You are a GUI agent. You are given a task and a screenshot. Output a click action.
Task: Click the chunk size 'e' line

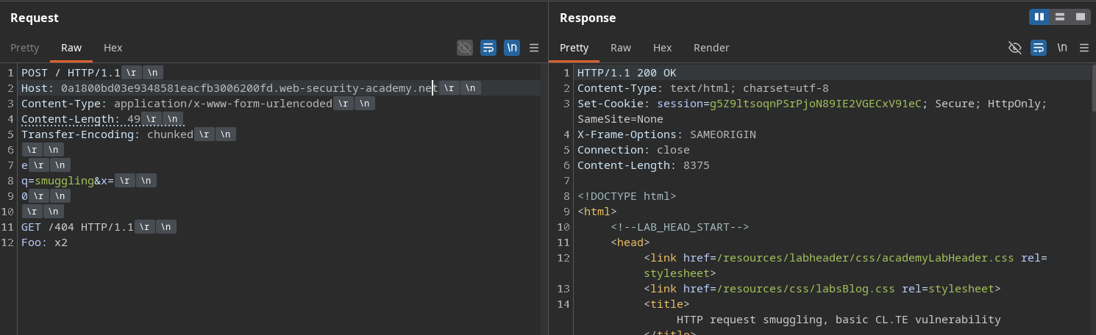[46, 165]
